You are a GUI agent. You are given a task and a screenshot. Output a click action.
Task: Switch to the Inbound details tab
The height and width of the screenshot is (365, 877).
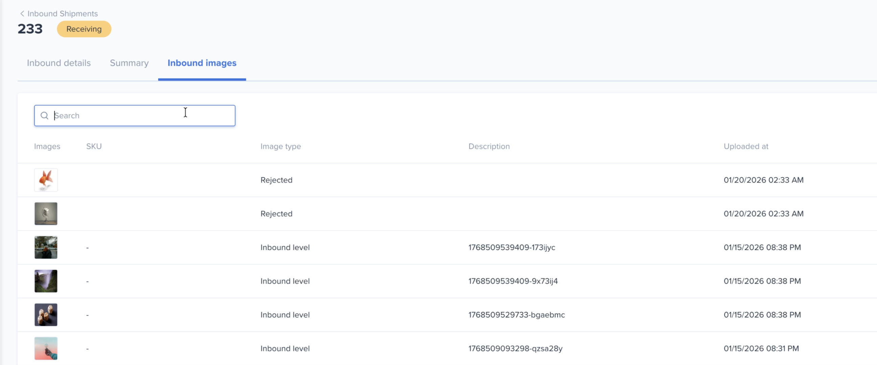[x=59, y=63]
